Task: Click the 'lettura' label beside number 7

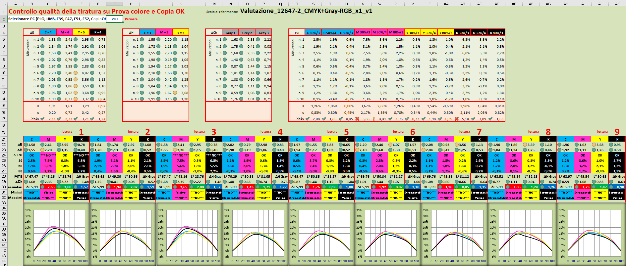Action: pos(464,132)
